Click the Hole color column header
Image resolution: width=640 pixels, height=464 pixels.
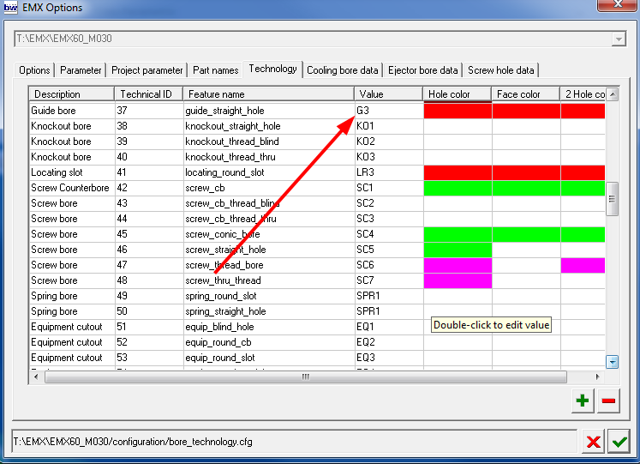[x=458, y=94]
